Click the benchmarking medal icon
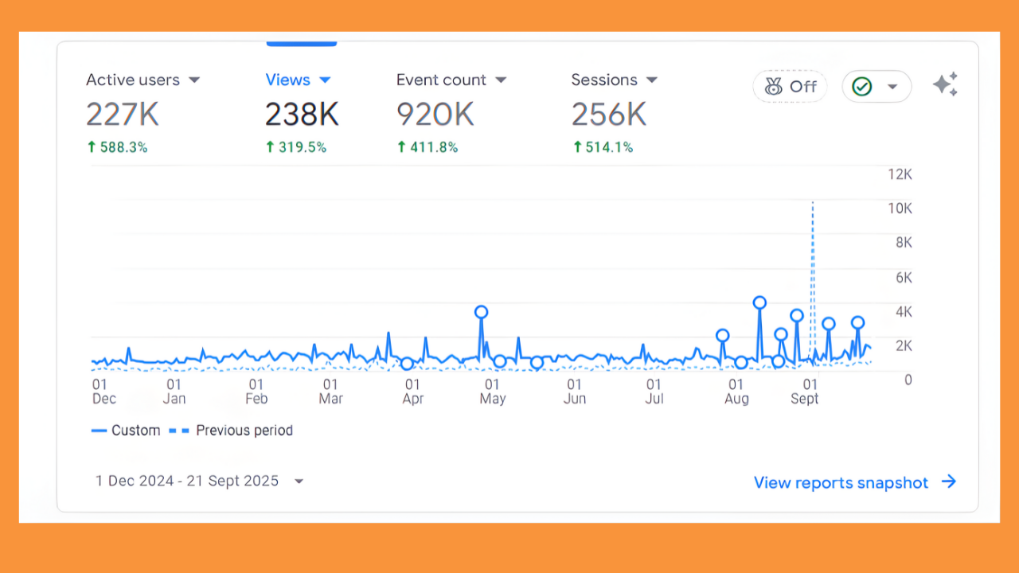Screen dimensions: 1019x573 click(774, 86)
